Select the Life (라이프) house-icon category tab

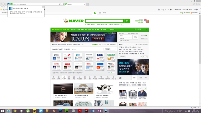(x=53, y=78)
